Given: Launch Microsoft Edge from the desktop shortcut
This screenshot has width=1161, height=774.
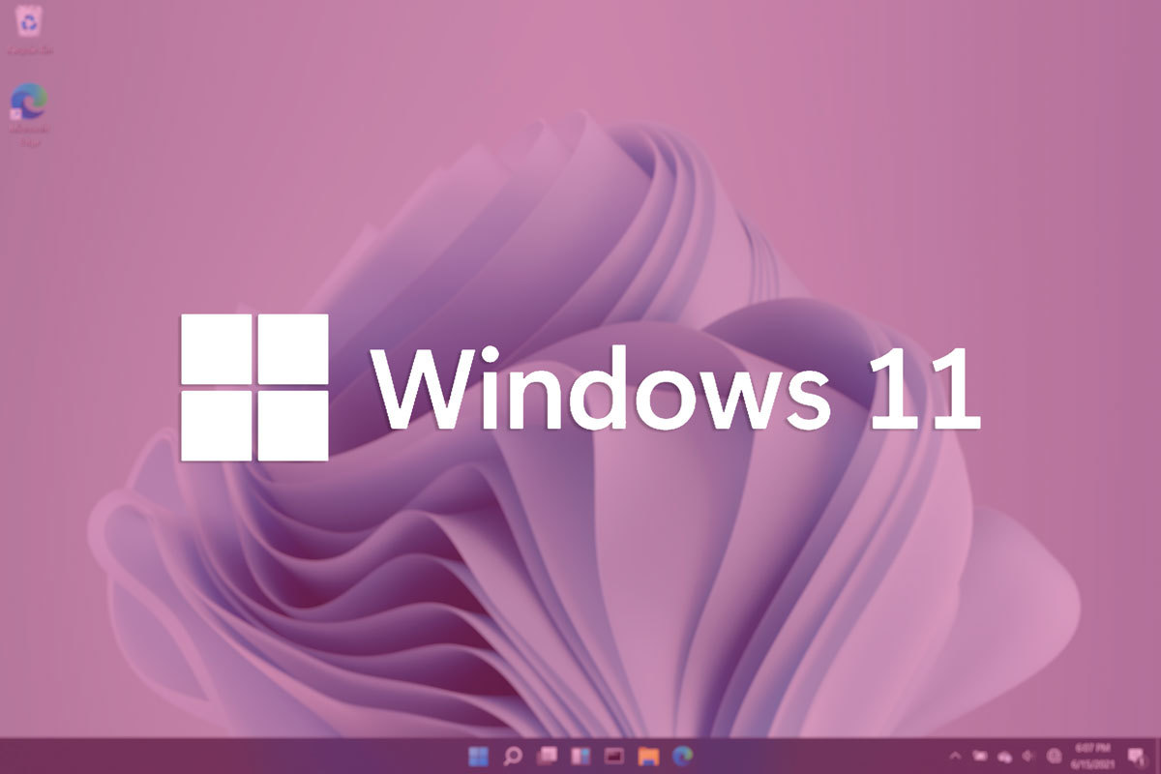Looking at the screenshot, I should (29, 101).
